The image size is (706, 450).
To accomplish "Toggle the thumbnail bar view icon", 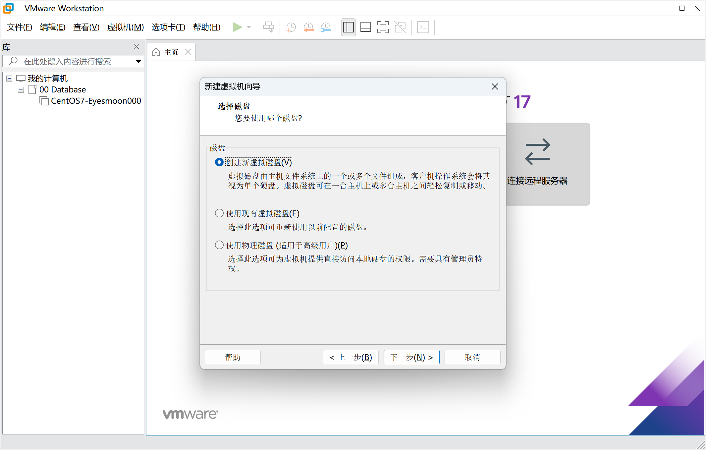I will (x=366, y=27).
